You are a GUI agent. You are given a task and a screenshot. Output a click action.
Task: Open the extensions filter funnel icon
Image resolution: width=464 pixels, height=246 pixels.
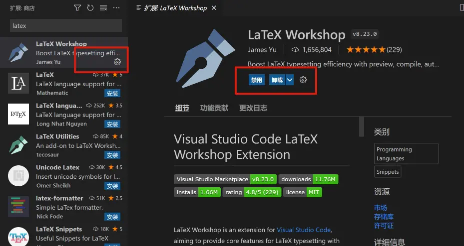pos(77,8)
